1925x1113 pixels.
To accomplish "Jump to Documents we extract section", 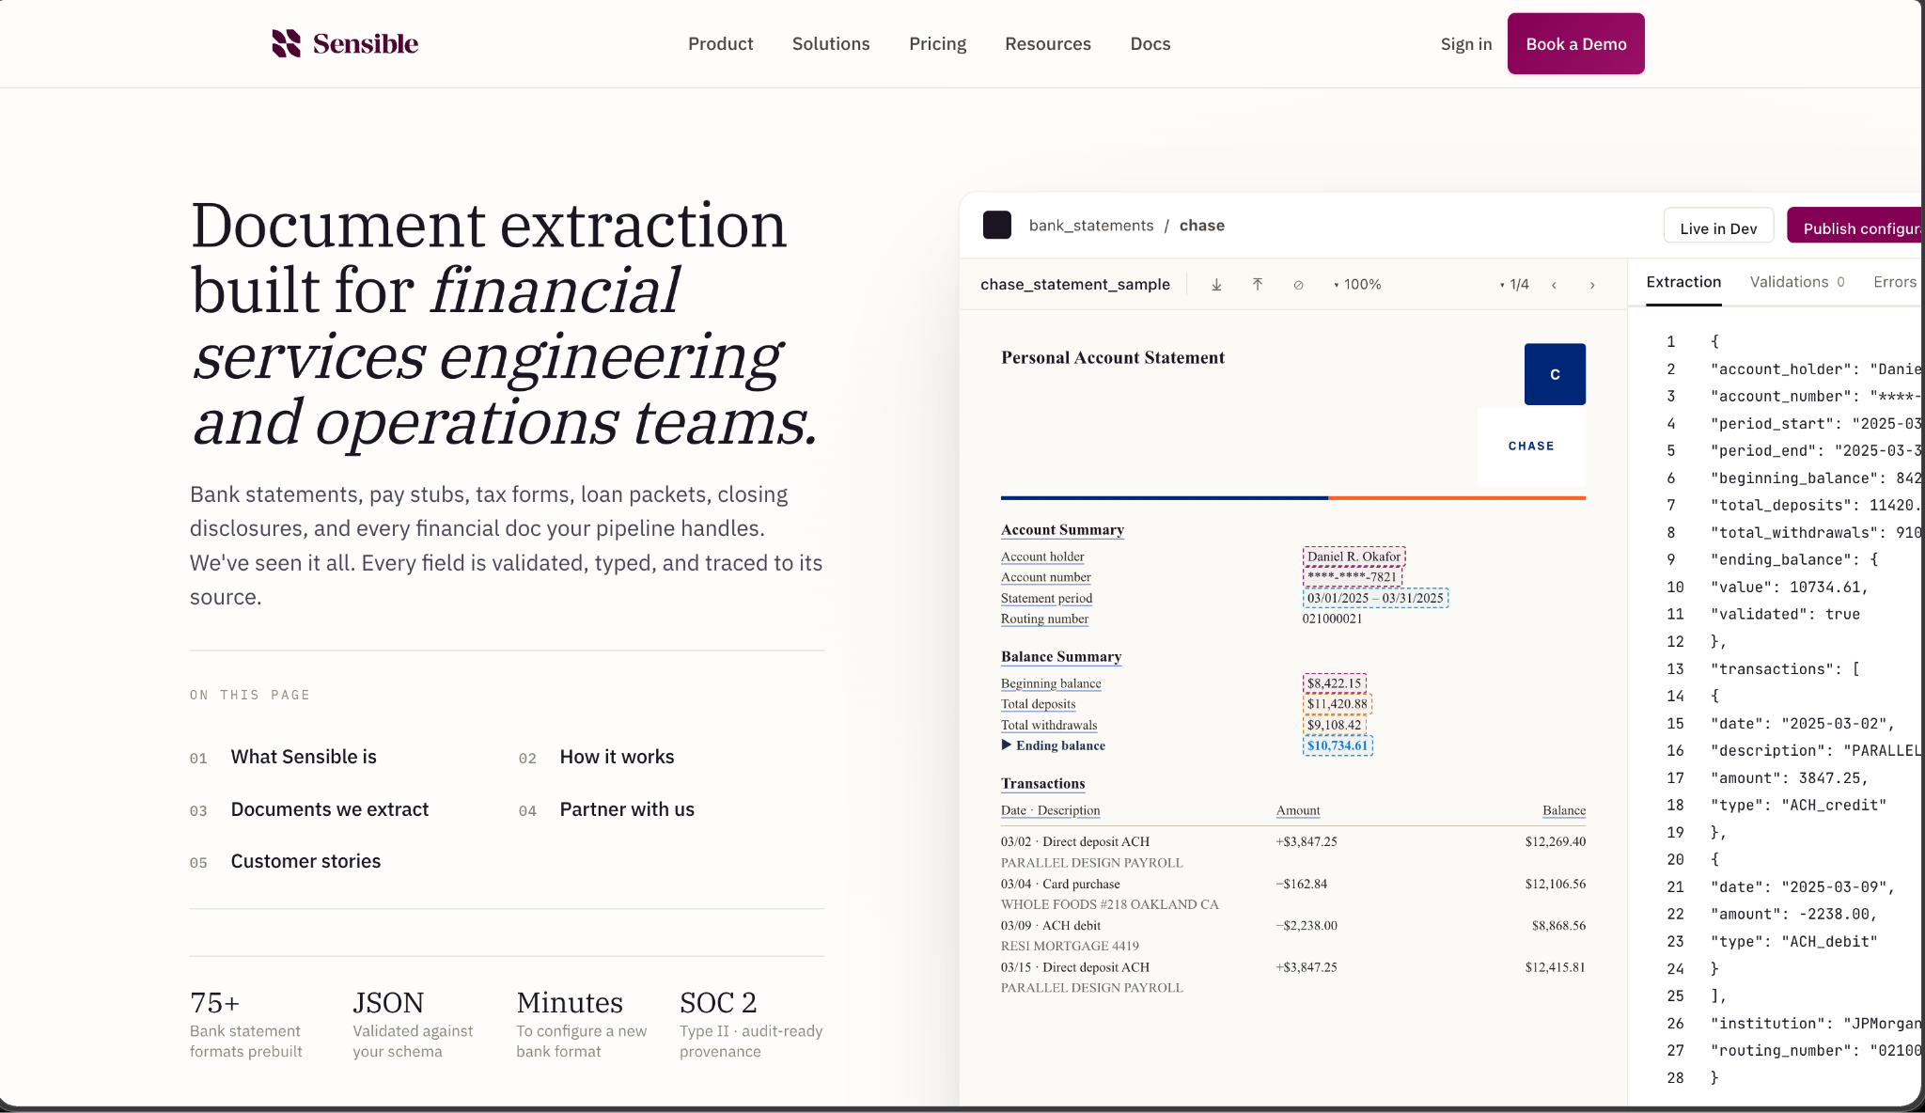I will pyautogui.click(x=329, y=809).
